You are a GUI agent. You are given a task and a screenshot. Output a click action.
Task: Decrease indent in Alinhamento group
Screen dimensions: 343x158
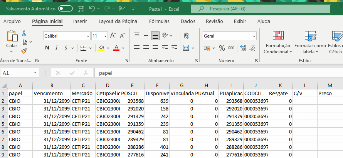tap(165, 48)
